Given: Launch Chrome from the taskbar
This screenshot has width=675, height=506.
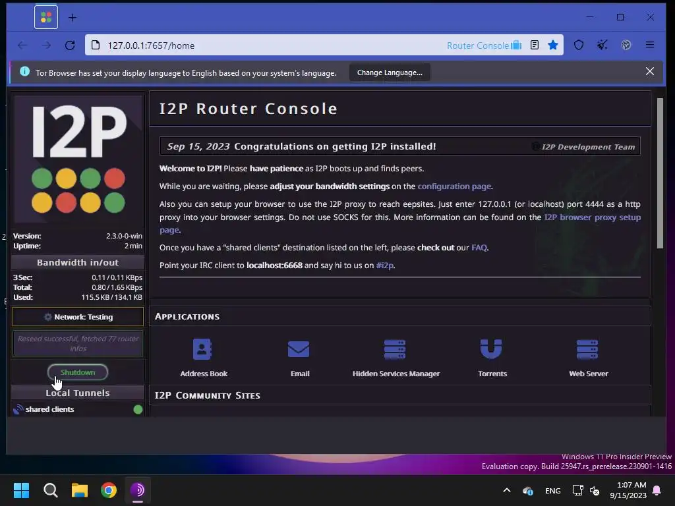Looking at the screenshot, I should (x=109, y=490).
